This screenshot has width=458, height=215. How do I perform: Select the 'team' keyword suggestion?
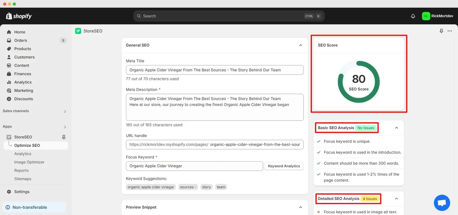(221, 187)
